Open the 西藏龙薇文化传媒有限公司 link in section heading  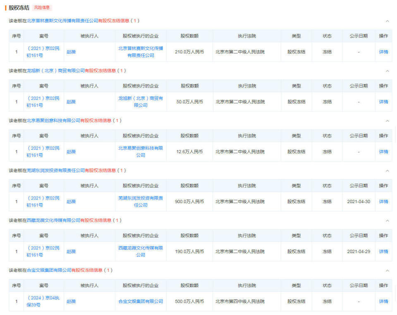coord(53,220)
